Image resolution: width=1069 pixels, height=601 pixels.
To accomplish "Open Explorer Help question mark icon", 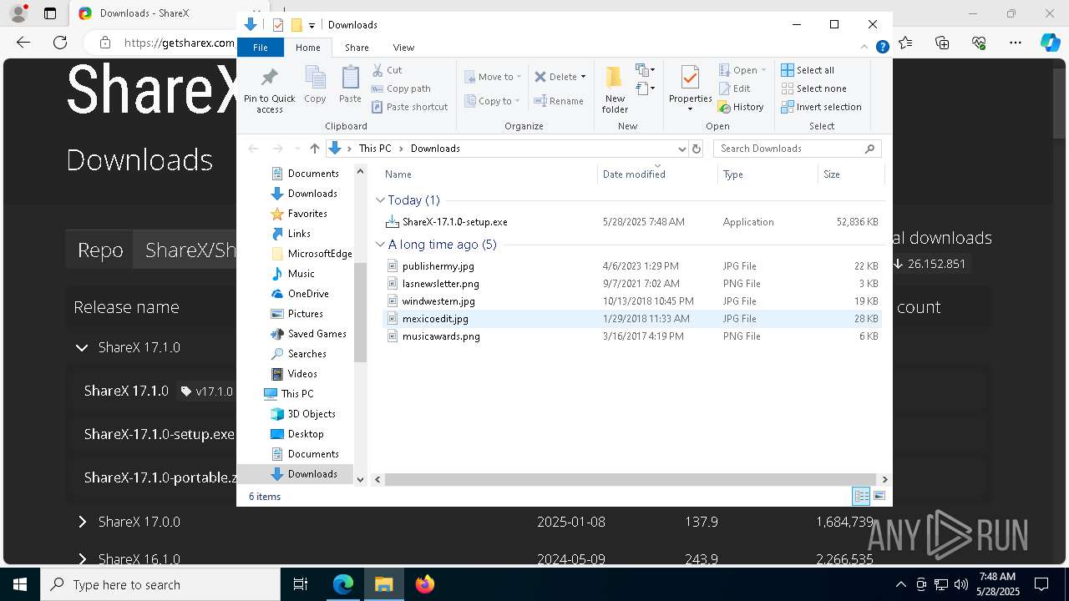I will click(x=882, y=47).
